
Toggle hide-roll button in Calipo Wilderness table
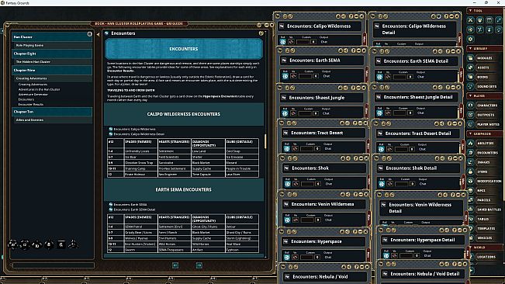click(x=291, y=42)
